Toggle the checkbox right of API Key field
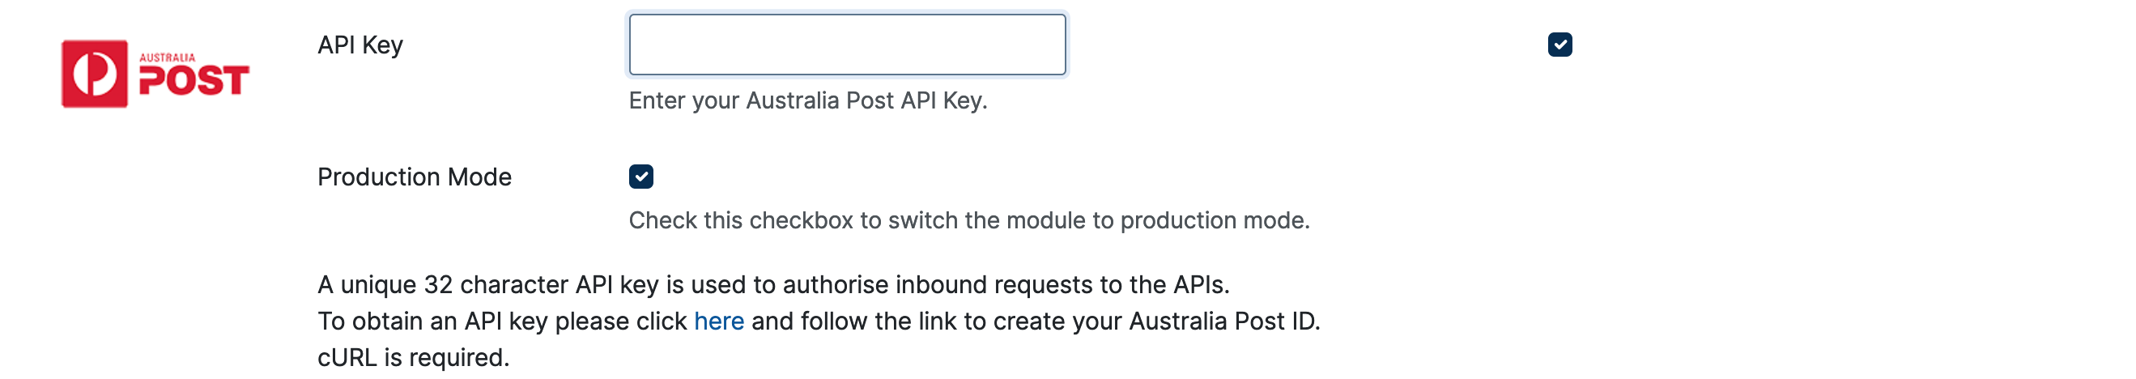This screenshot has width=2136, height=379. click(1559, 45)
